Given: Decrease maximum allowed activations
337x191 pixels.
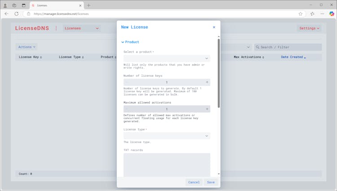Looking at the screenshot, I should (127, 109).
